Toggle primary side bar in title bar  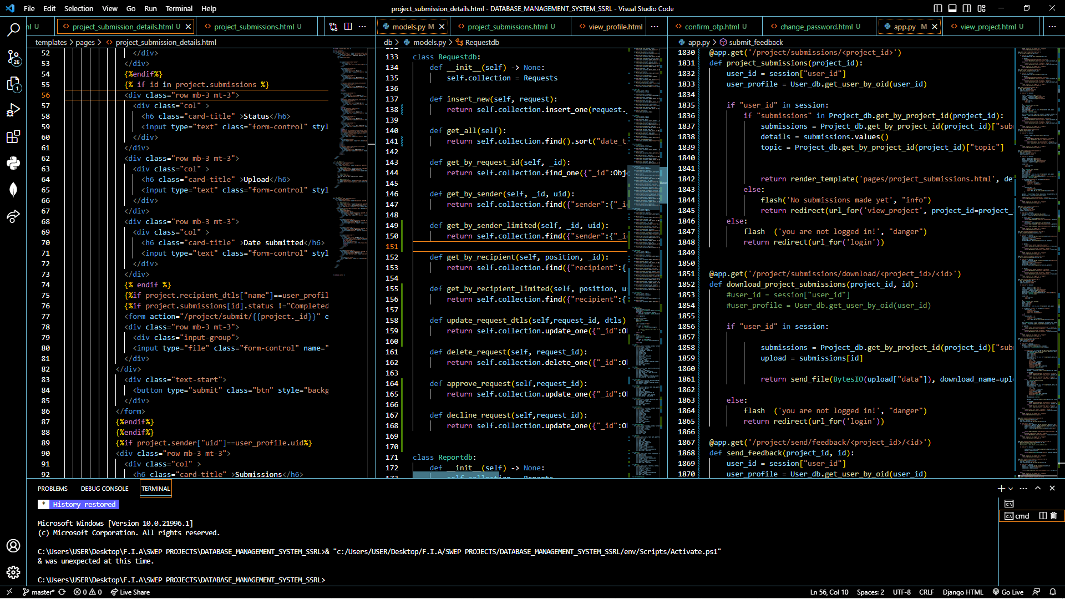tap(938, 8)
